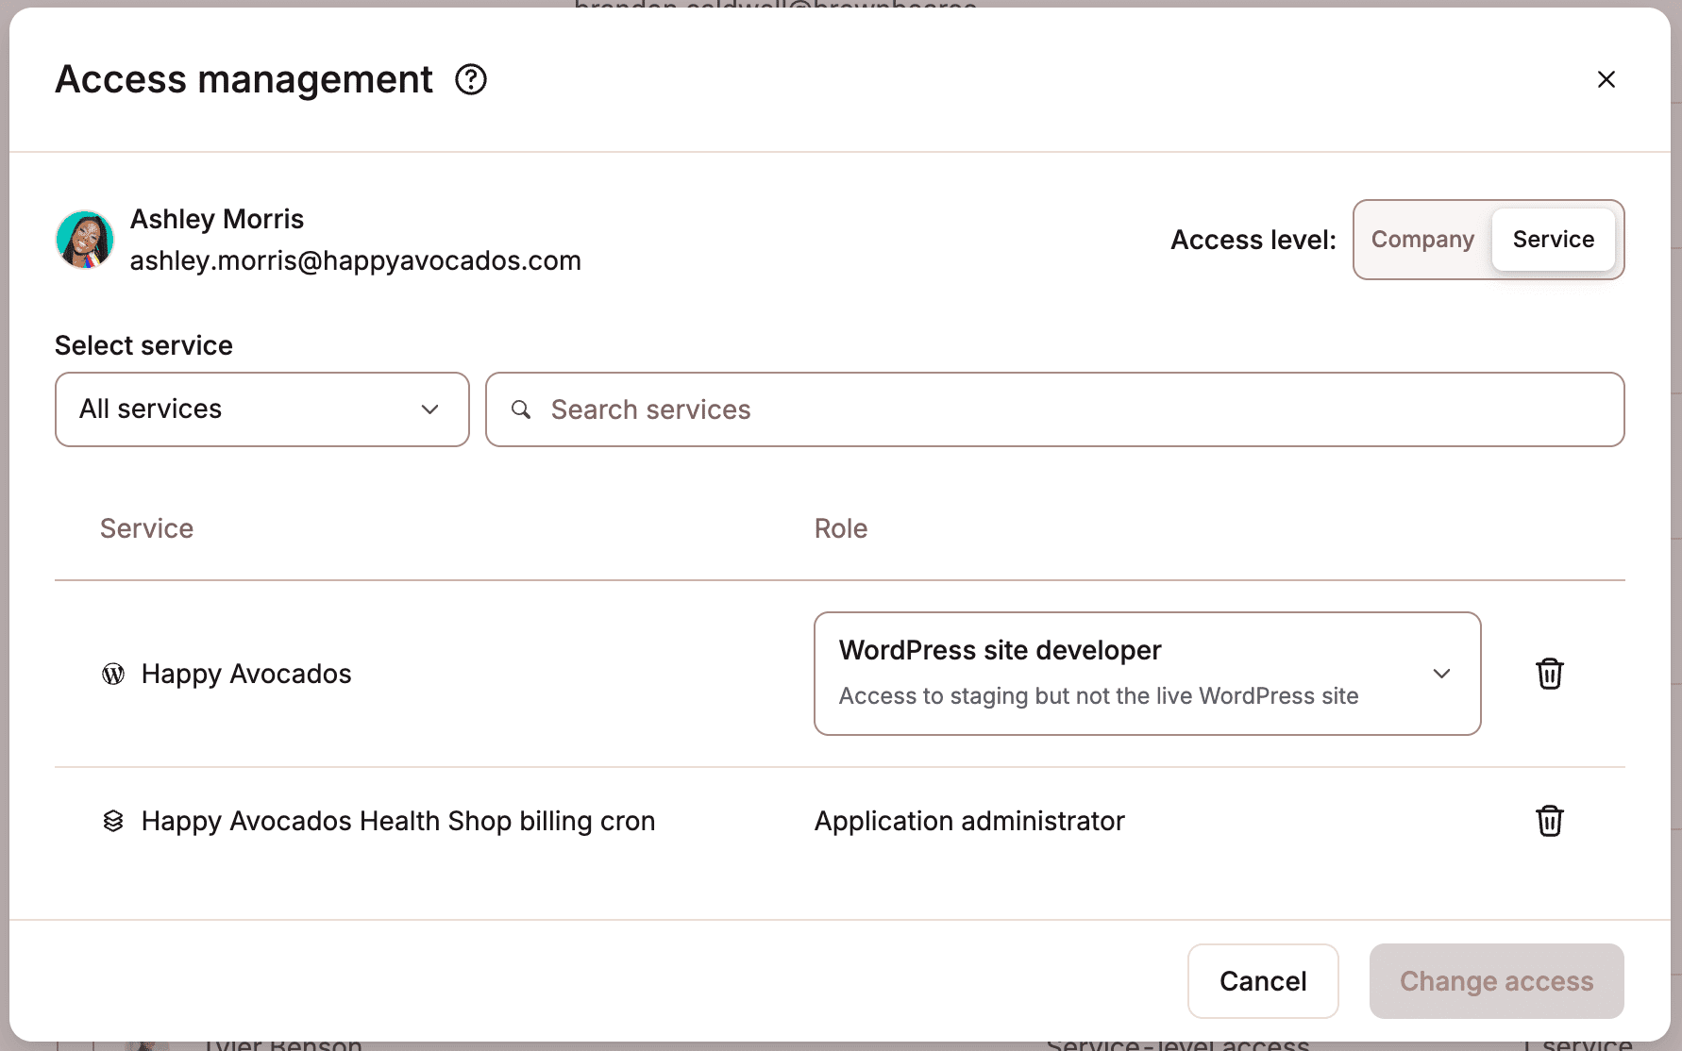
Task: Click the Happy Avocados service name
Action: [245, 674]
